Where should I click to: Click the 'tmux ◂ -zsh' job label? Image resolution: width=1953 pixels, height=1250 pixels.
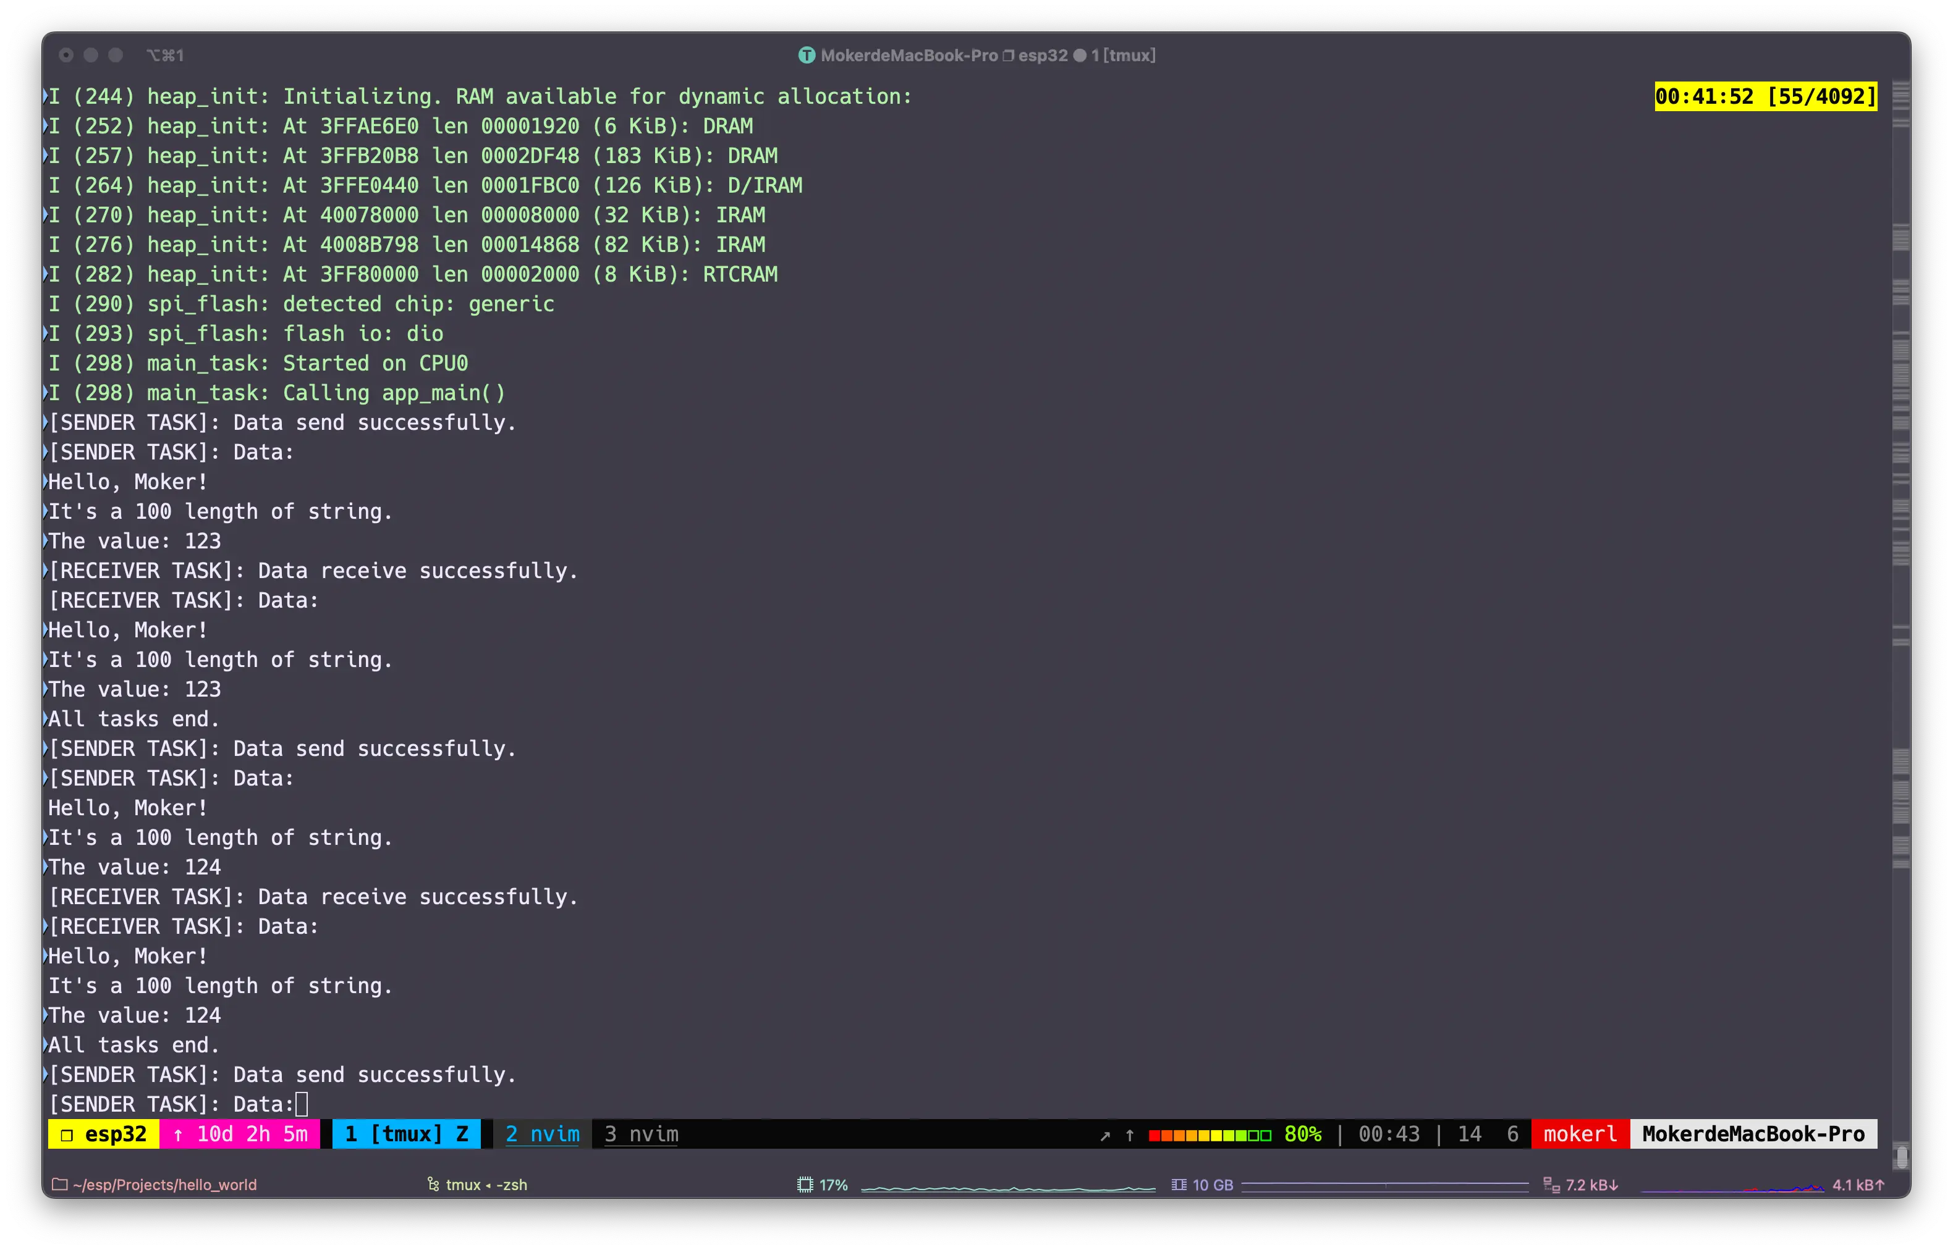point(486,1185)
